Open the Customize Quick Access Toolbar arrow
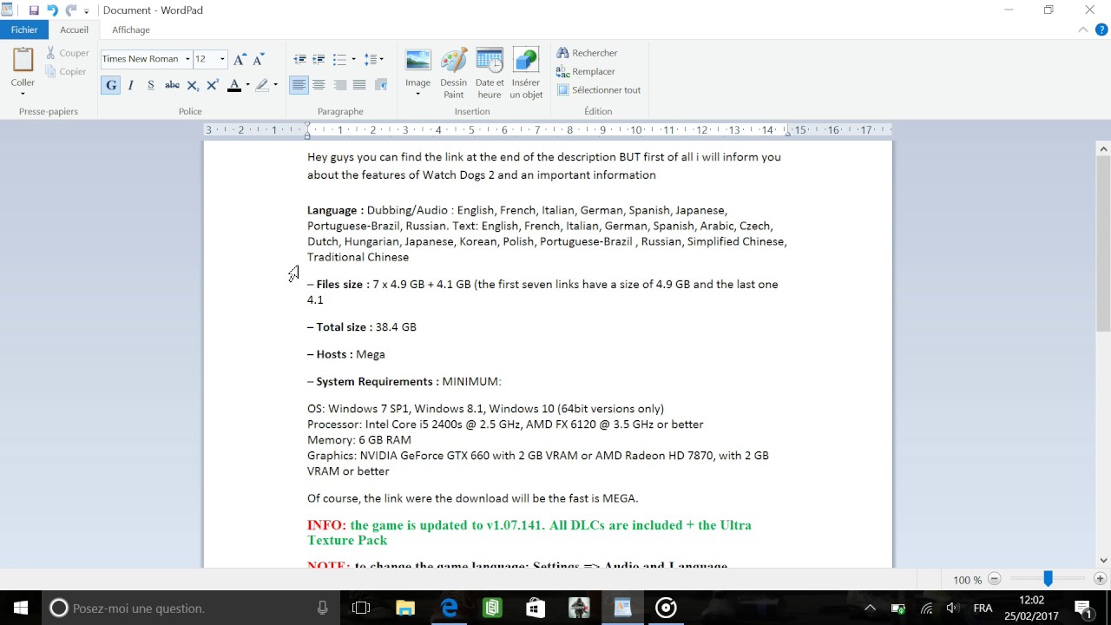The height and width of the screenshot is (625, 1111). click(x=86, y=11)
